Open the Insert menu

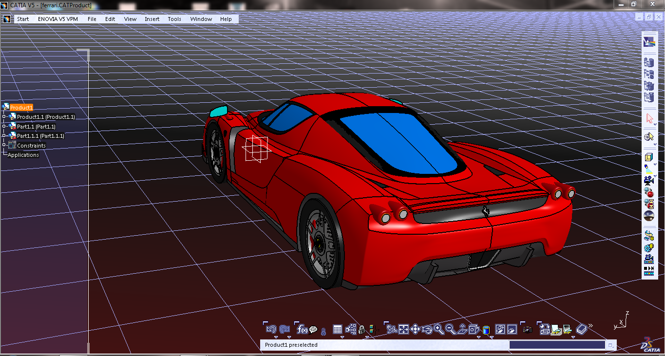pos(152,19)
